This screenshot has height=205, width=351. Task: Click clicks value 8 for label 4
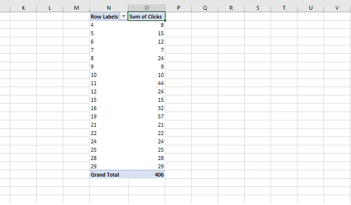tap(147, 25)
